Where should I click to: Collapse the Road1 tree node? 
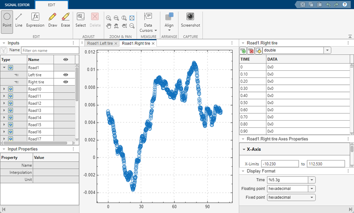point(4,68)
